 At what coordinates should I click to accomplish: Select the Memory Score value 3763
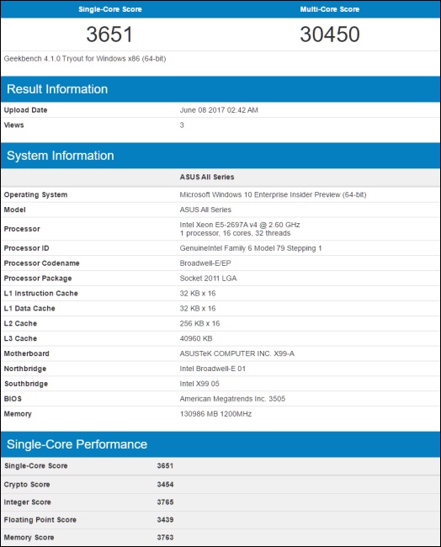point(165,537)
